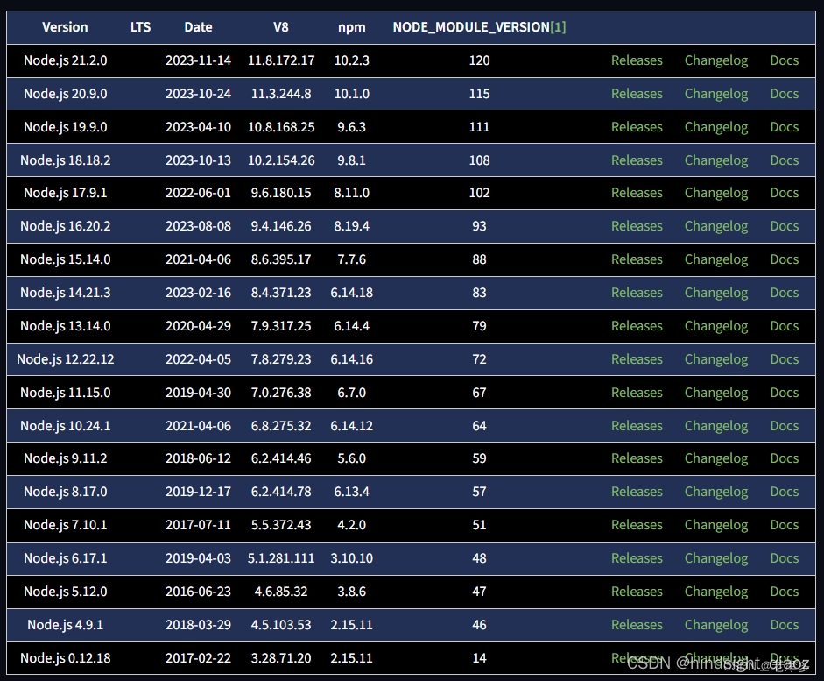Screen dimensions: 824x681
Task: Select module version 120 cell
Action: point(479,60)
